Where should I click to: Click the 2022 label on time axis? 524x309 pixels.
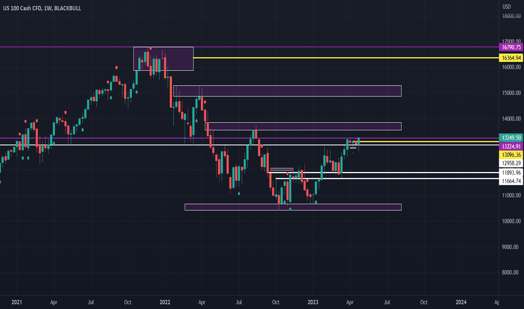tap(165, 302)
